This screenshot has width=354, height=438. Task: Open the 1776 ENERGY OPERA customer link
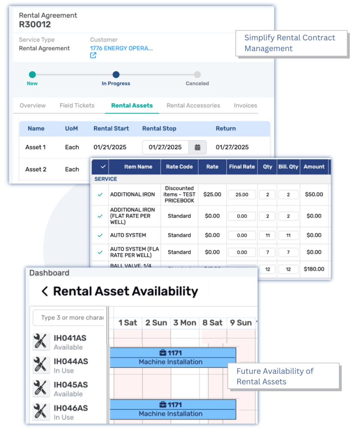tap(121, 48)
